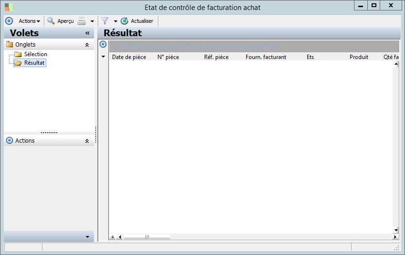Click the vertical splitter between panels
405x255 pixels.
pyautogui.click(x=96, y=135)
